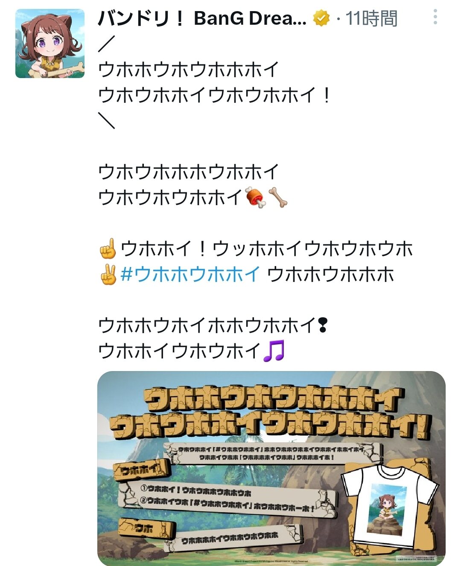Click the large stone title text in image
Screen dimensions: 461x566
[271, 412]
